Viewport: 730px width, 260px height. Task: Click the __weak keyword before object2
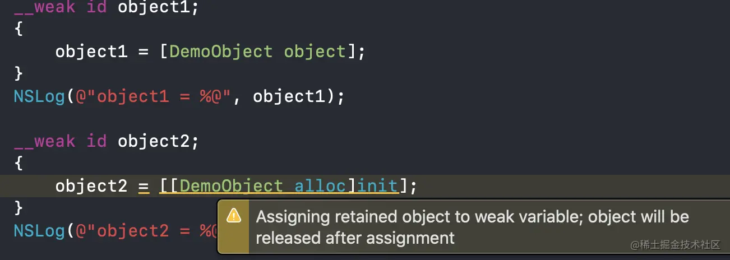44,141
